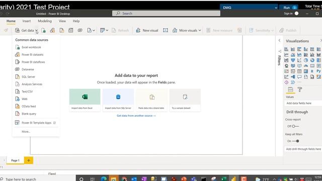The width and height of the screenshot is (322, 181).
Task: Insert a text box from the ribbon
Action: coord(166,30)
